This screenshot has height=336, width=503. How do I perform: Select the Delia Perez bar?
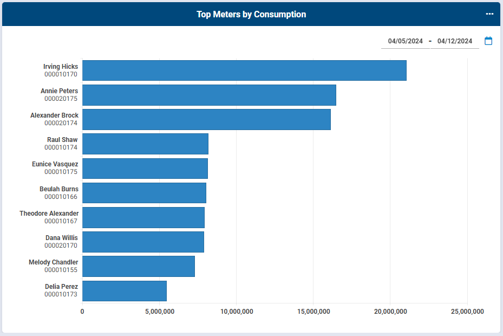click(124, 291)
